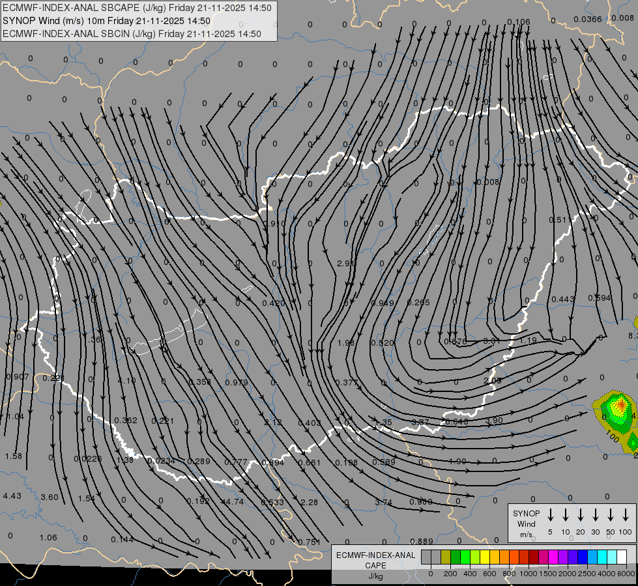The height and width of the screenshot is (586, 638).
Task: Click the 0.661 value on the map
Action: click(310, 462)
